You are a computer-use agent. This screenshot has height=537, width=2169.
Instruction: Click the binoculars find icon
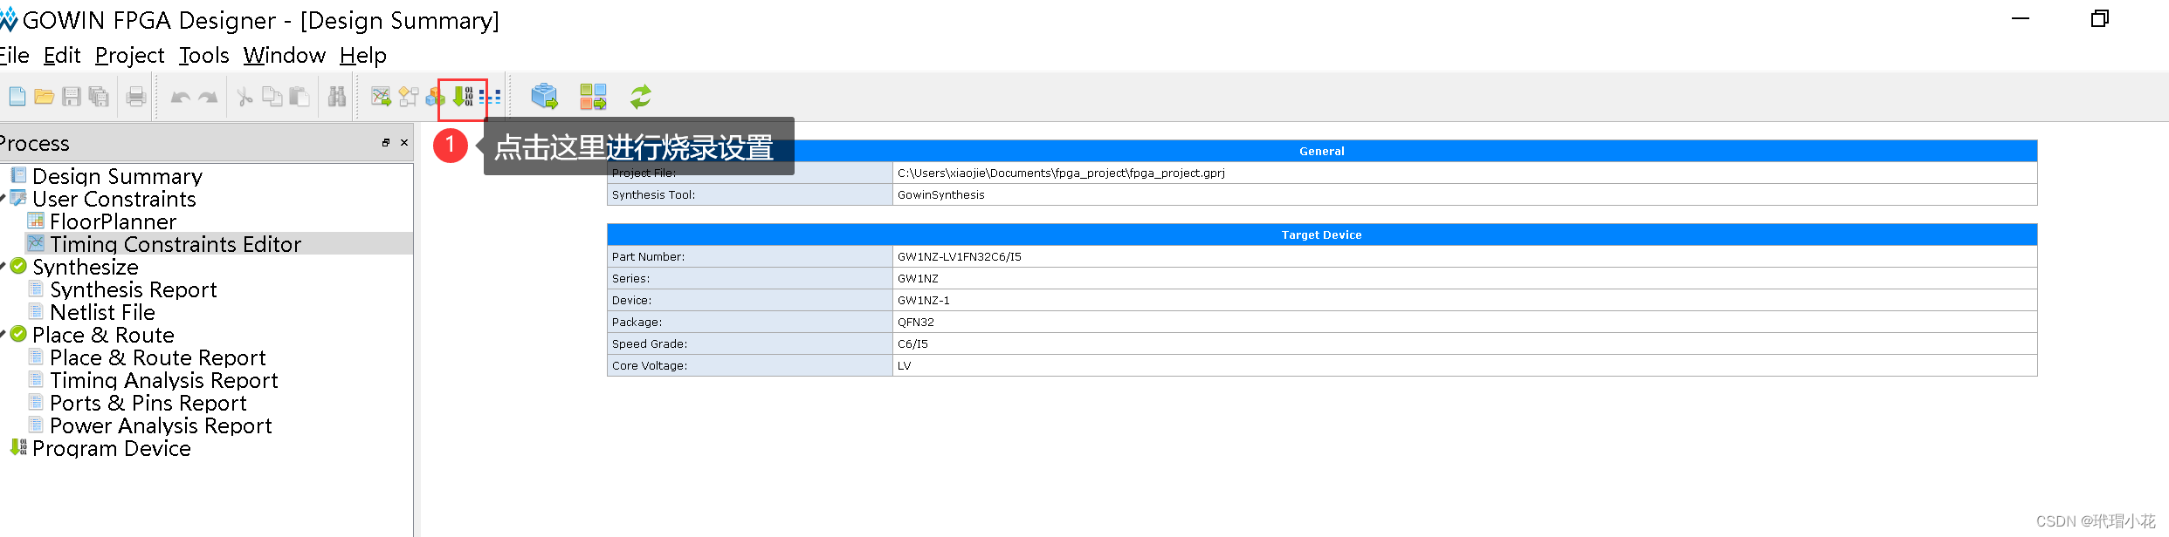[x=337, y=97]
